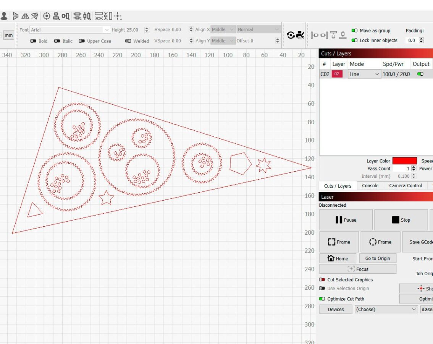Click the Flip Horizontal mirror icon
This screenshot has height=344, width=433.
[25, 16]
